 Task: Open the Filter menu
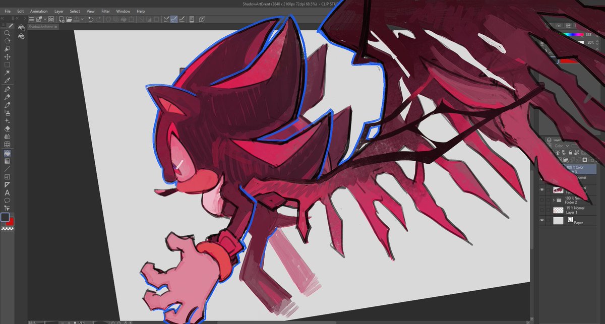pos(106,11)
